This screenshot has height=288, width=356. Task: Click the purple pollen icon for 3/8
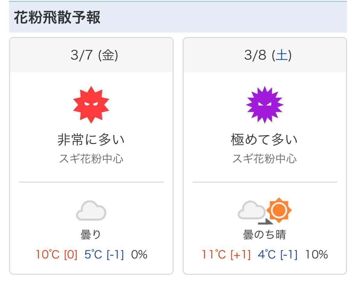click(x=265, y=105)
